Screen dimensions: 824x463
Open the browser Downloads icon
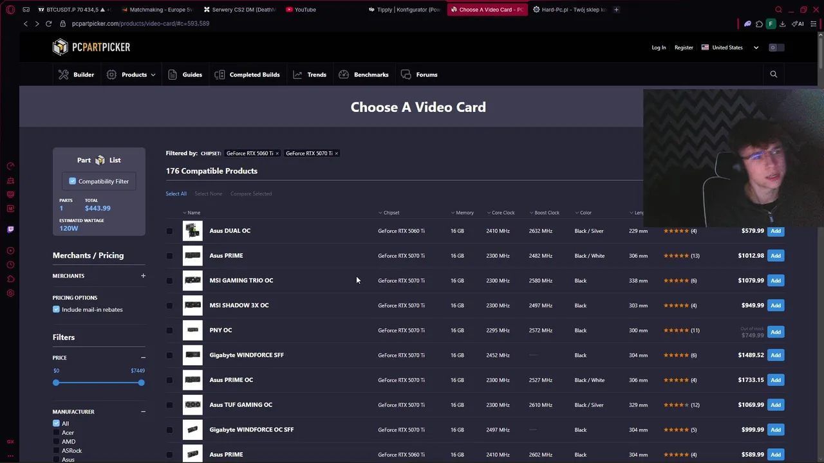click(x=782, y=24)
